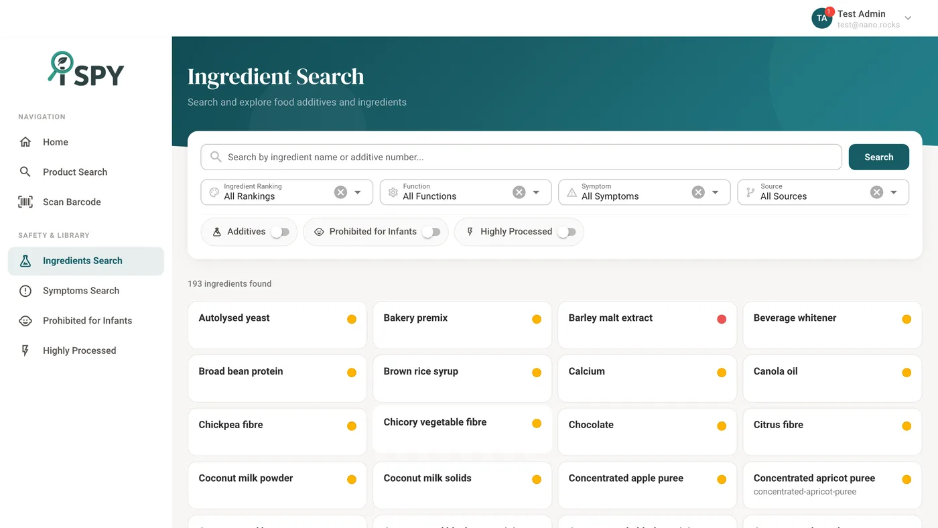The height and width of the screenshot is (528, 938).
Task: Click the ingredient name search field
Action: click(x=521, y=157)
